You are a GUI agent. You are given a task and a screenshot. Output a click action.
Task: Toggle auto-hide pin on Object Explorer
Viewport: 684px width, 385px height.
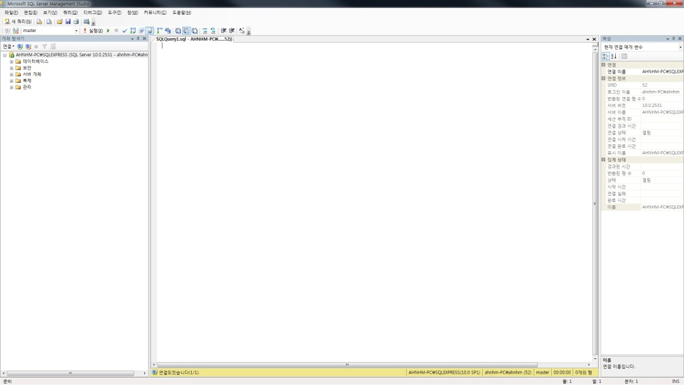coord(138,38)
